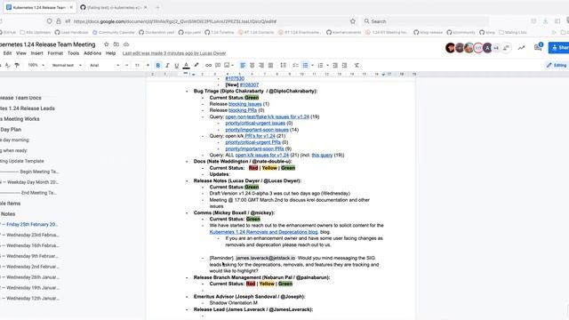
Task: Open the highlight color tool
Action: (x=196, y=65)
